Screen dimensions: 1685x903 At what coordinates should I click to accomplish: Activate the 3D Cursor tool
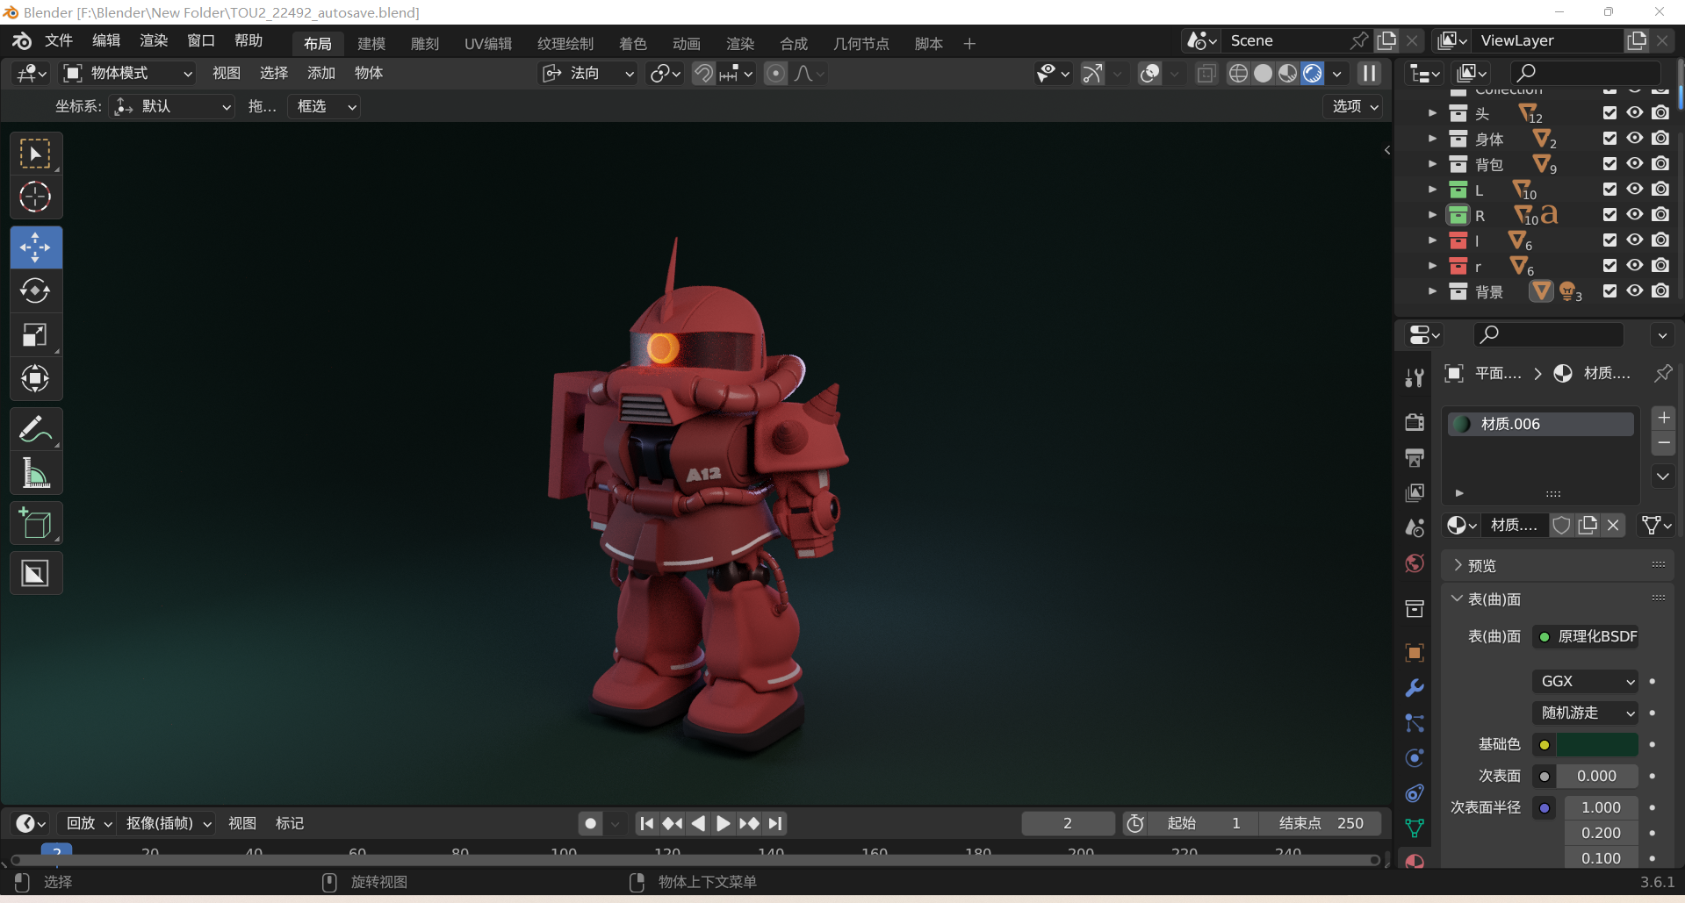point(35,197)
